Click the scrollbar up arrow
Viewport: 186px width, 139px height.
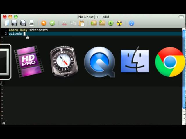pos(184,114)
